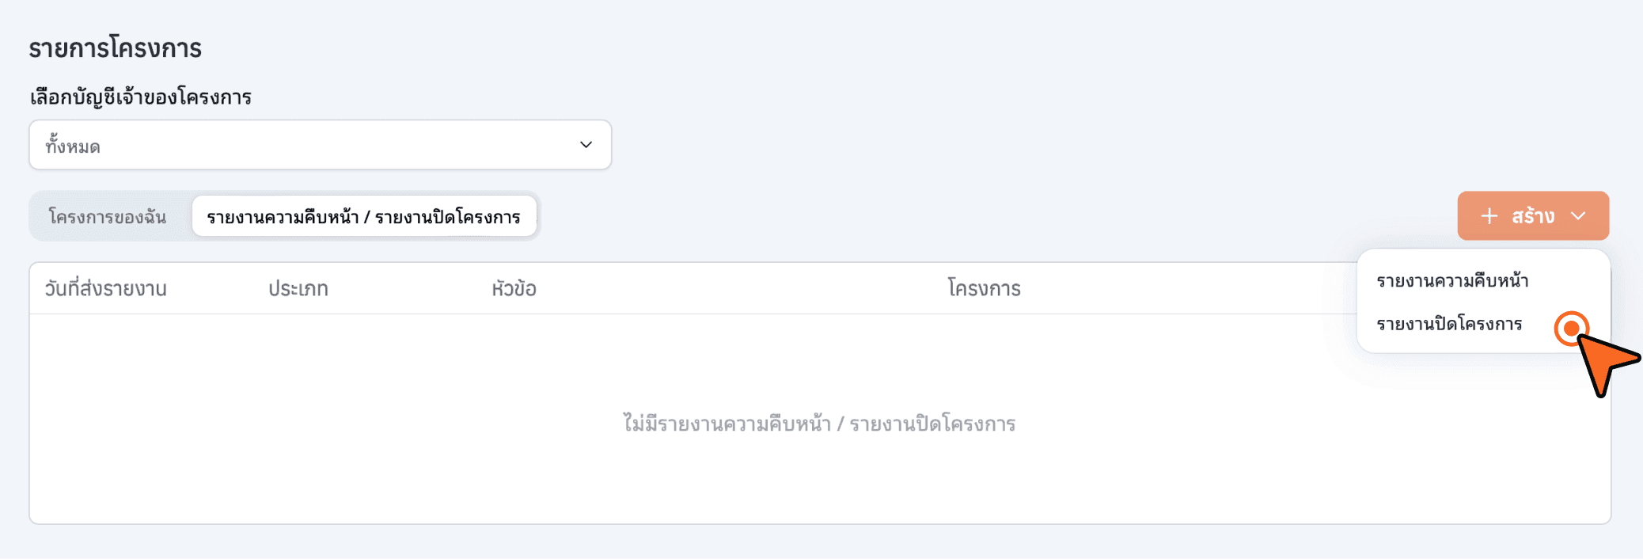This screenshot has width=1643, height=559.
Task: Click the orange arrow pointer graphic
Action: tap(1603, 363)
